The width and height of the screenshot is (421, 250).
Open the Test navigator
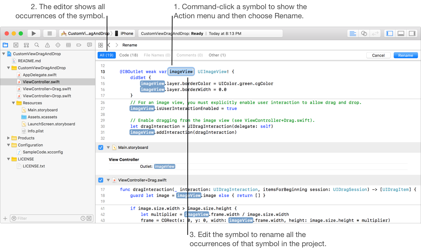58,45
